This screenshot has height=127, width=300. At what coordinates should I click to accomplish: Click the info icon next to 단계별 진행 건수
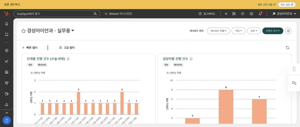[x=68, y=59]
